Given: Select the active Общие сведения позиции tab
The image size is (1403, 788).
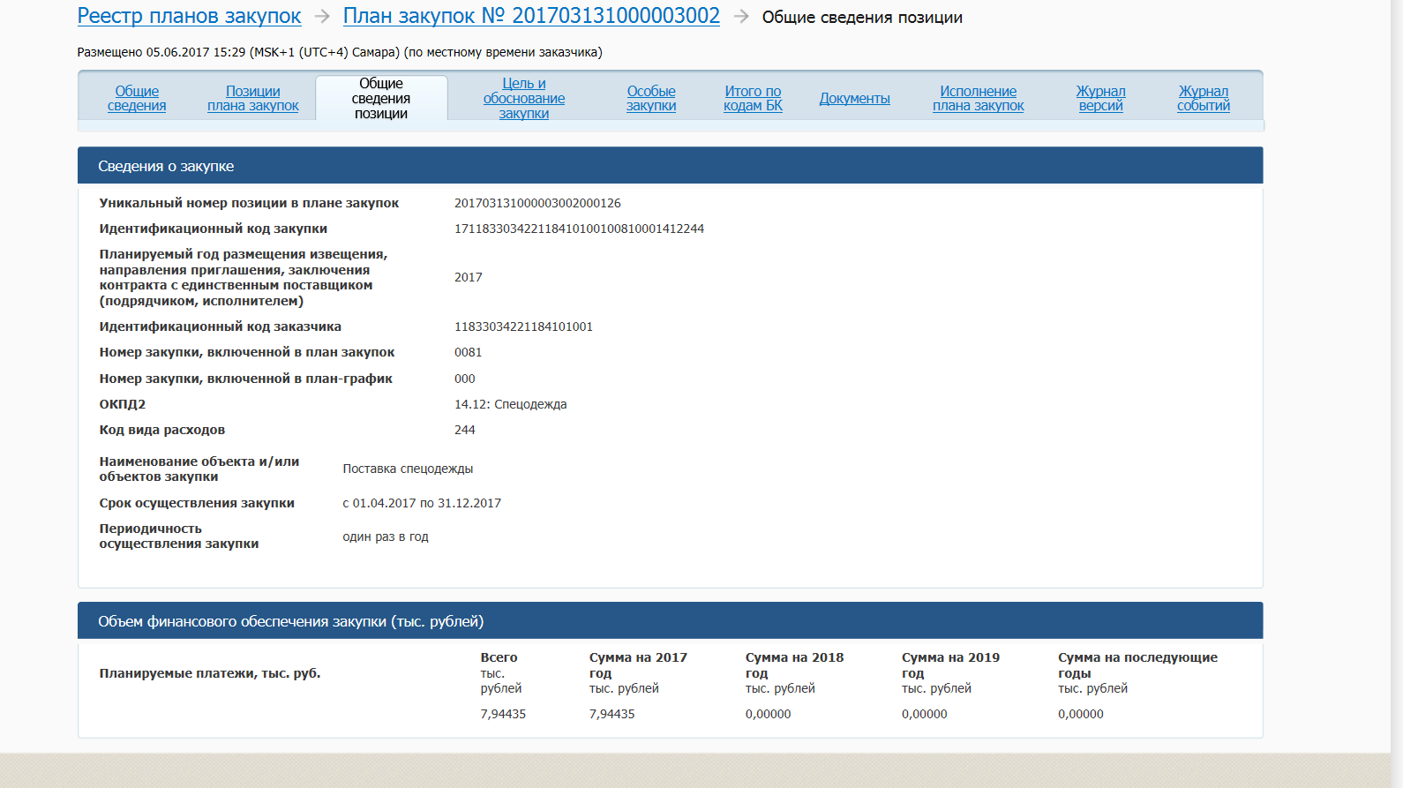Looking at the screenshot, I should click(x=381, y=98).
